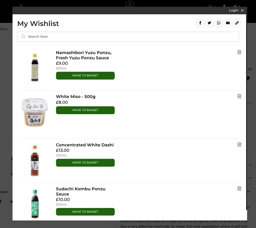Open the Login link
Viewport: 256px width, 228px height.
(x=234, y=10)
